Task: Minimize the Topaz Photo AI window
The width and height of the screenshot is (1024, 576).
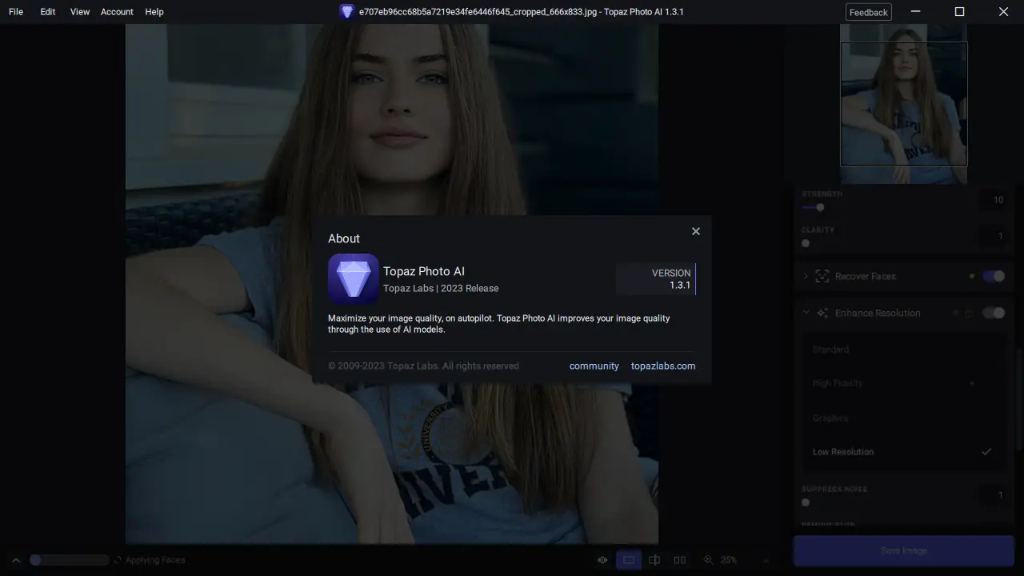Action: tap(916, 12)
